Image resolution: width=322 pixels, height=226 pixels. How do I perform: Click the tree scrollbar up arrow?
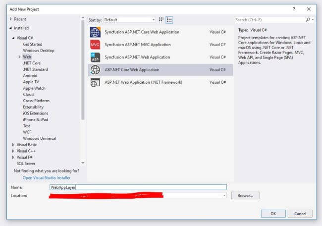[x=83, y=18]
